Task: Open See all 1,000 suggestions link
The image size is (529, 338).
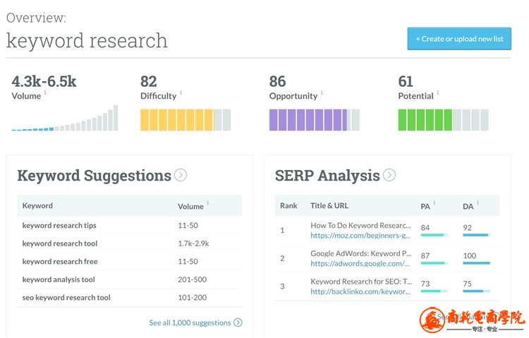Action: tap(190, 322)
